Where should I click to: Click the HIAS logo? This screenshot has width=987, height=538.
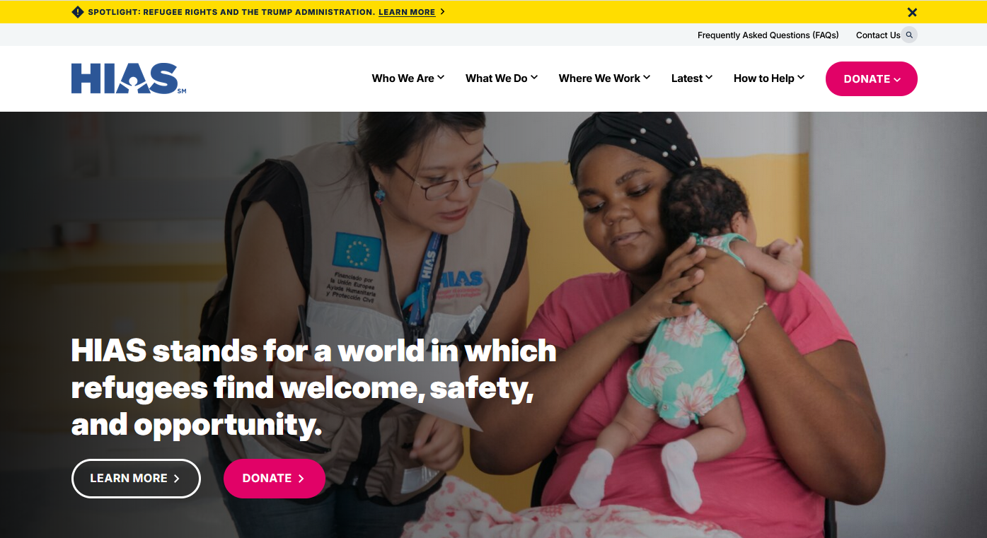(128, 78)
